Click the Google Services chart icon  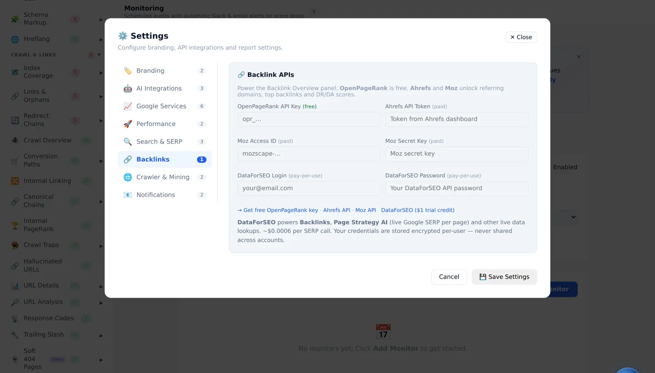tap(128, 106)
